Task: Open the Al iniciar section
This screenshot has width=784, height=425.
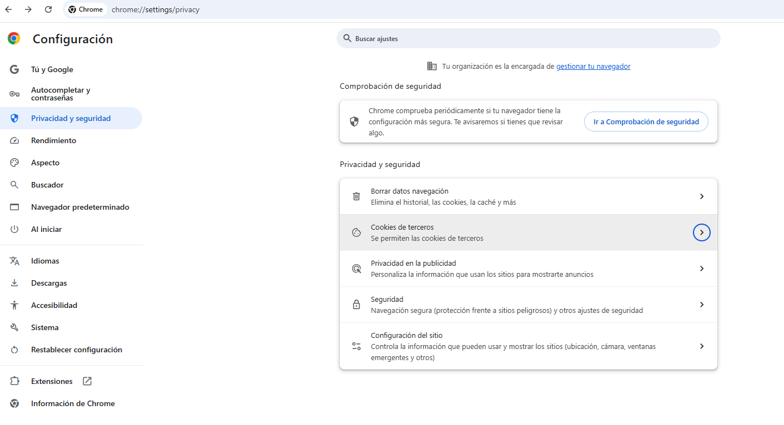Action: [71, 229]
